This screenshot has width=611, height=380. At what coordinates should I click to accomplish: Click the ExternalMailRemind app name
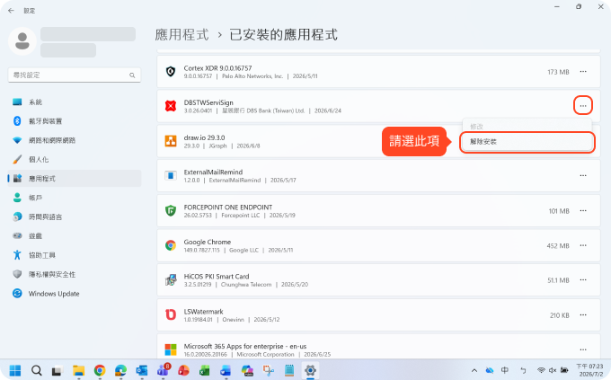[x=213, y=172]
